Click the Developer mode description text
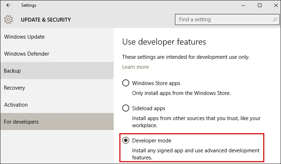Image resolution: width=281 pixels, height=164 pixels. [196, 154]
